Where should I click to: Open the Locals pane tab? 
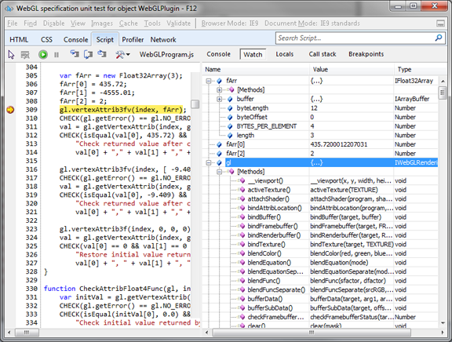(285, 54)
